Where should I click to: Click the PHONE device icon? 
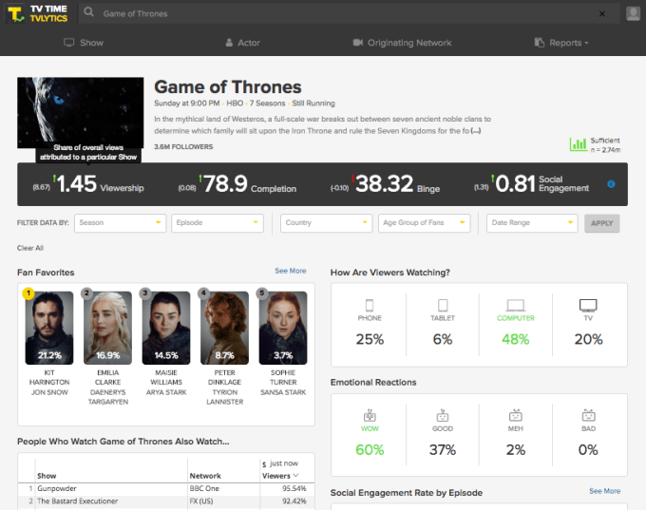370,305
